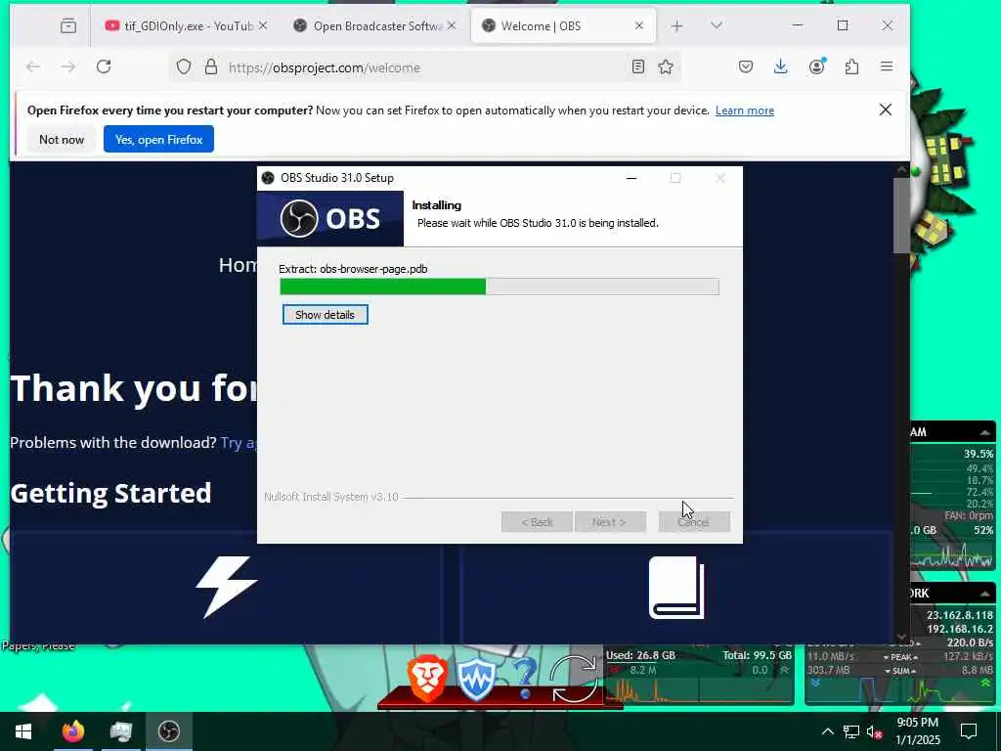Screen dimensions: 1001x751
Task: Open OBS installer taskbar icon
Action: pyautogui.click(x=169, y=731)
